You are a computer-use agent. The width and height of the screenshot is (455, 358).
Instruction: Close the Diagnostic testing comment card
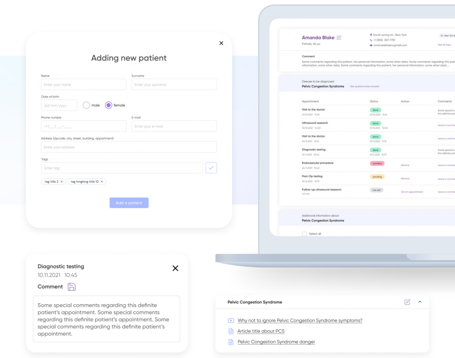tap(175, 268)
